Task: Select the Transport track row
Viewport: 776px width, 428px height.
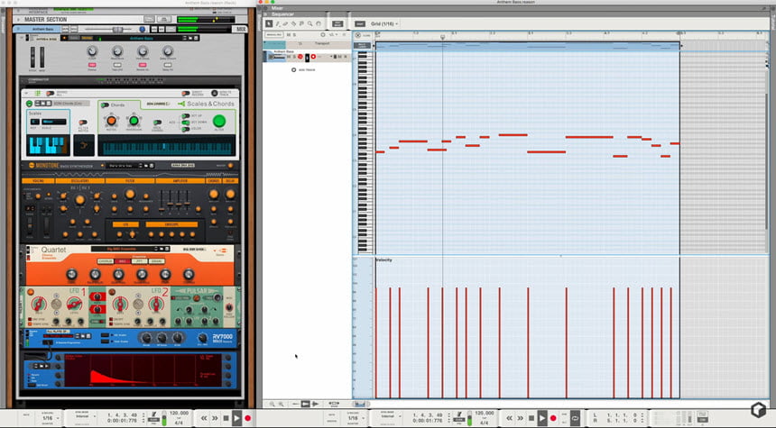Action: point(307,43)
